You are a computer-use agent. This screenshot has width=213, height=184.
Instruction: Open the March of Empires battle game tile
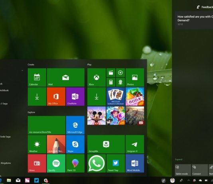(135, 115)
